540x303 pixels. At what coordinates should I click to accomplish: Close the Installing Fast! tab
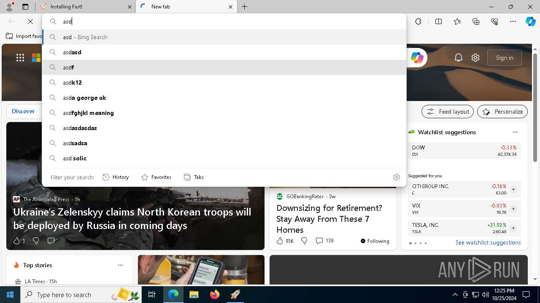130,7
